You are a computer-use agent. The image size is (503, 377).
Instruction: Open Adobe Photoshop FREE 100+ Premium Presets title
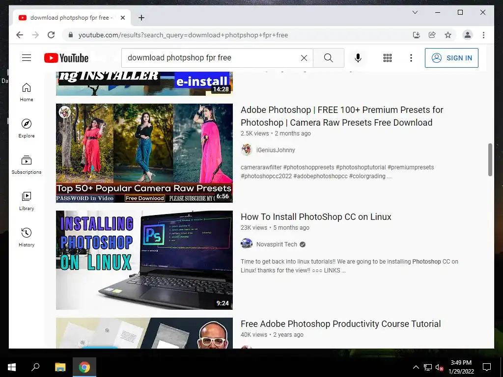(x=342, y=116)
